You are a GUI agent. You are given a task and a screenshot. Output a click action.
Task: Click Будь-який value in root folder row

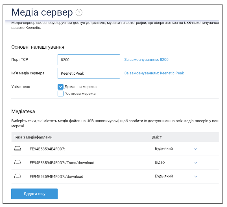164,148
